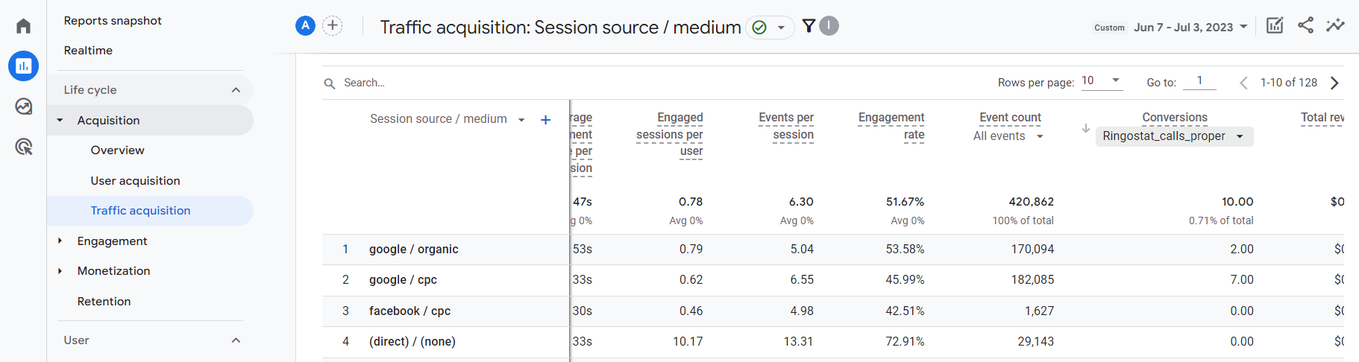Sort by Engagement rate column
This screenshot has height=362, width=1359.
(891, 126)
